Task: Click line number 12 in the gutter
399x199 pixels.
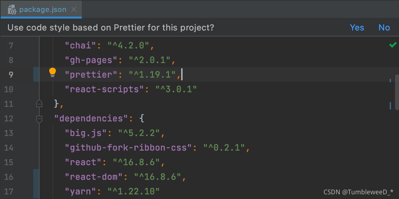Action: [9, 119]
